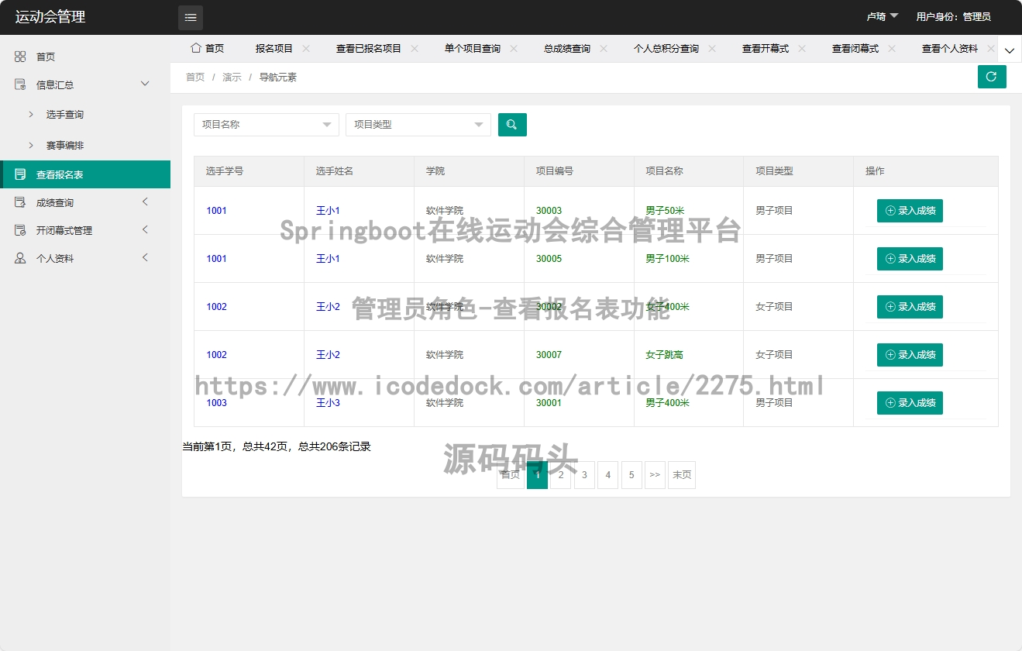Switch to the 个人总积分查询 tab

[x=666, y=48]
